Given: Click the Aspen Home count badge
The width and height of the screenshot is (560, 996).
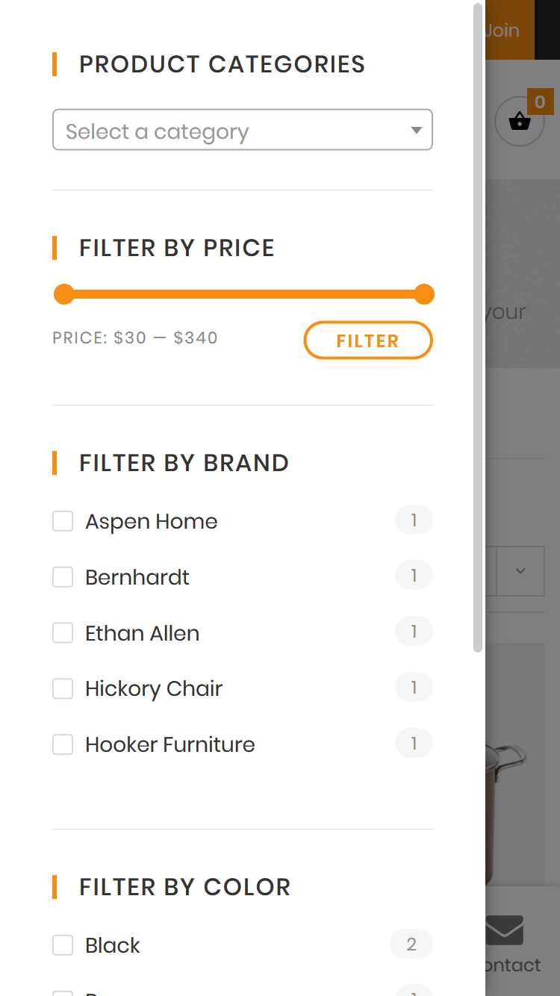Looking at the screenshot, I should click(414, 520).
